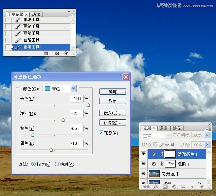Switch to the 通道 tab

point(163,128)
